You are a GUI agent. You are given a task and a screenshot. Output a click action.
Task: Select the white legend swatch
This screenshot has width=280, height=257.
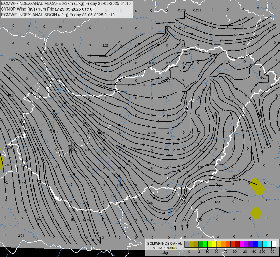[x=274, y=244]
